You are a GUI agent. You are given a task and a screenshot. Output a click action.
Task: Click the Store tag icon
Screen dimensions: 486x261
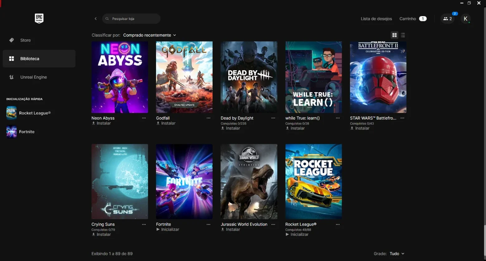pos(12,40)
